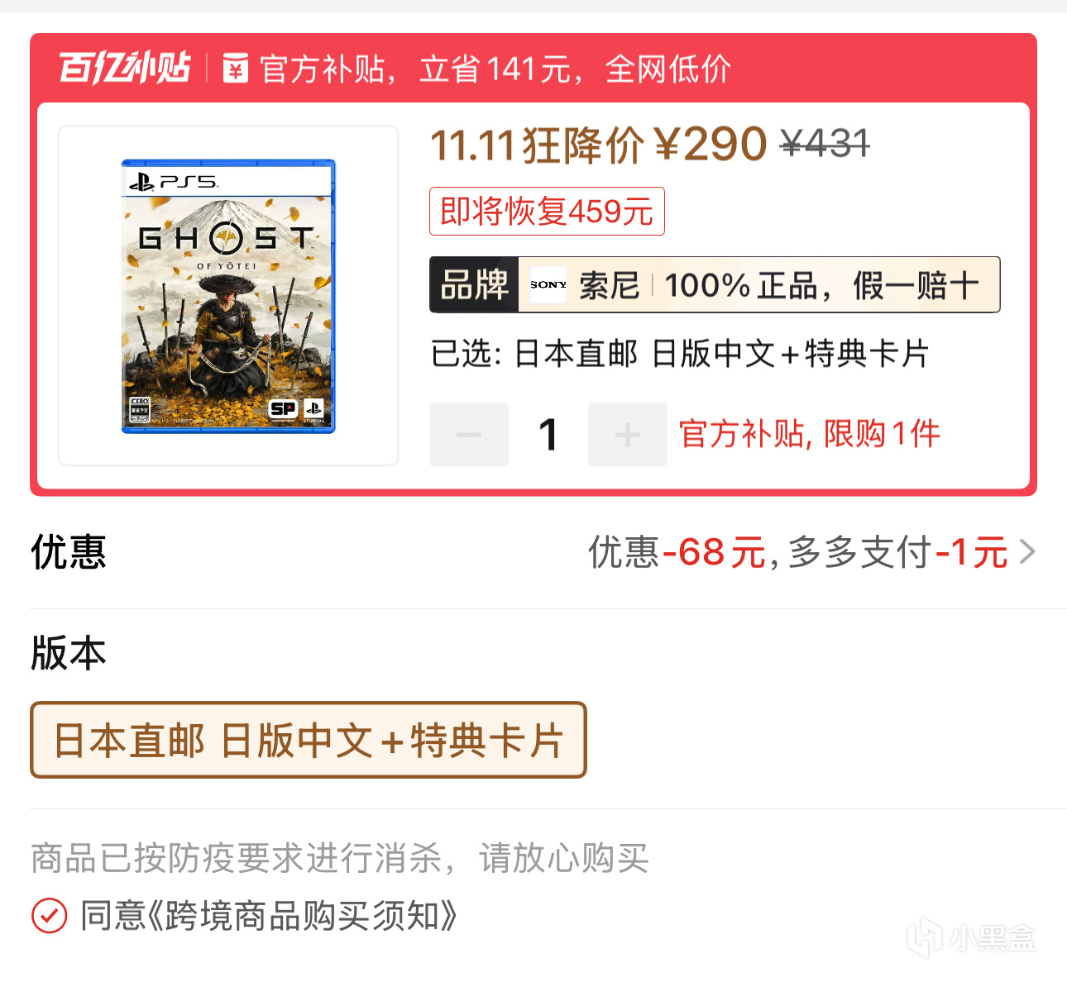Expand the 优惠 discount details chevron
The height and width of the screenshot is (982, 1067).
coord(1027,551)
